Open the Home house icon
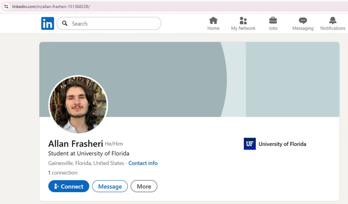 pyautogui.click(x=213, y=20)
